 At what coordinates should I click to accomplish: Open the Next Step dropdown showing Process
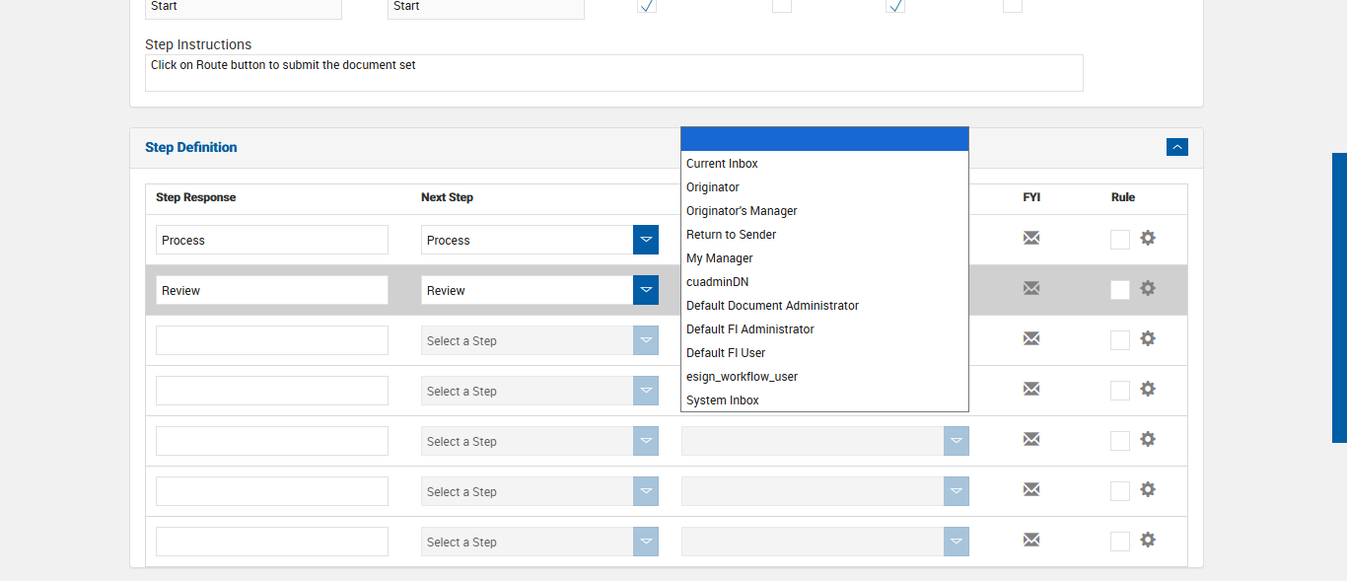pyautogui.click(x=646, y=240)
